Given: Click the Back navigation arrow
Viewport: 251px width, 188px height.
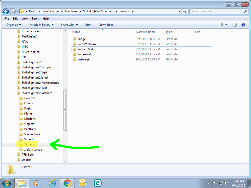Looking at the screenshot, I should [6, 11].
